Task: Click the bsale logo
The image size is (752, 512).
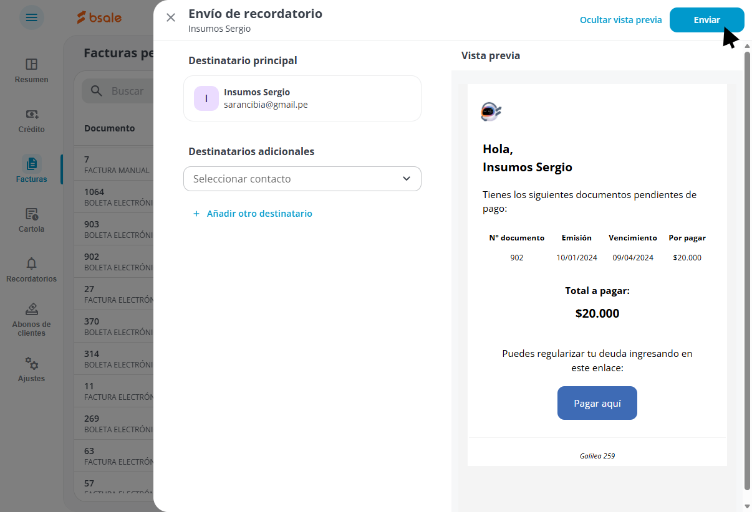Action: [x=99, y=17]
